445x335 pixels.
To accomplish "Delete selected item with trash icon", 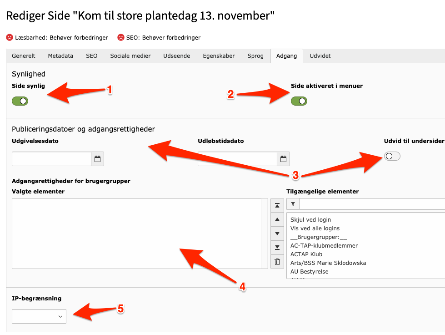I will (x=277, y=262).
